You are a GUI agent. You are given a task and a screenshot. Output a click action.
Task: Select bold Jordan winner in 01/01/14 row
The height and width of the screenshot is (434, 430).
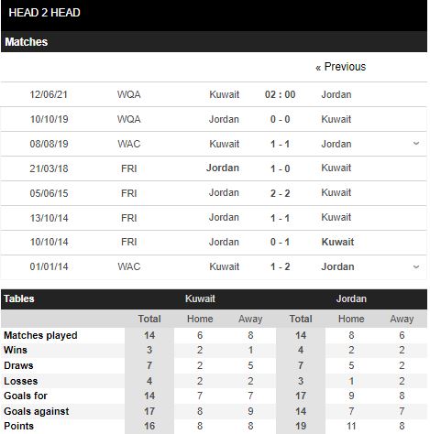pos(337,266)
